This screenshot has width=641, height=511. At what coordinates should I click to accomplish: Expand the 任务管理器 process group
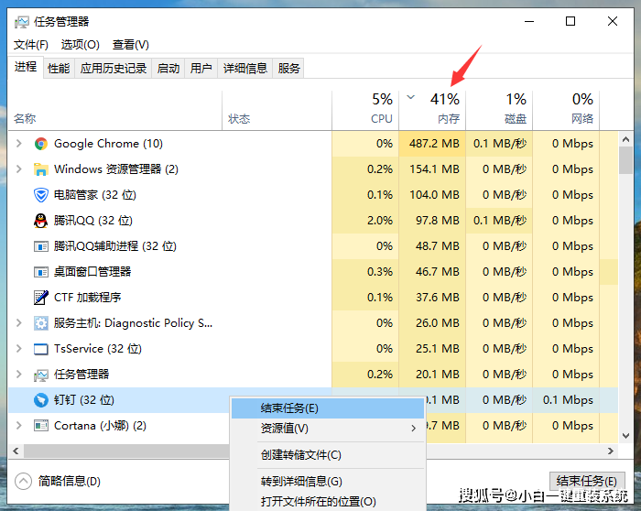(19, 374)
